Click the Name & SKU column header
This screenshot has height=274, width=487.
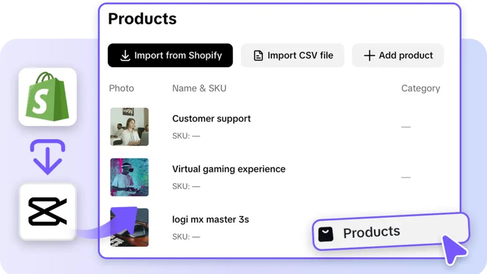pyautogui.click(x=199, y=88)
